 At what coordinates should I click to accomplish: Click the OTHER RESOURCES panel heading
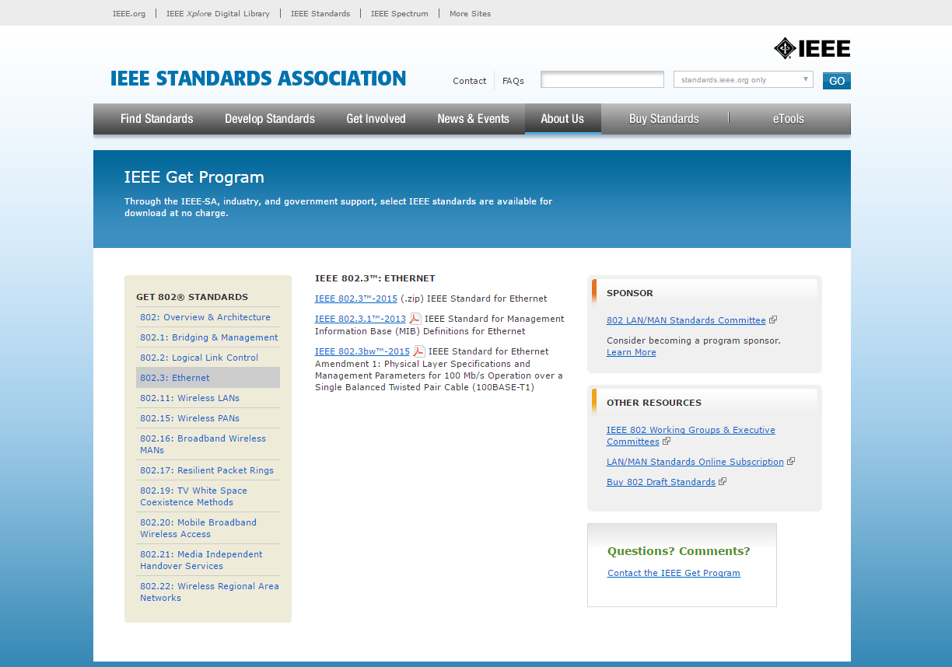(654, 403)
